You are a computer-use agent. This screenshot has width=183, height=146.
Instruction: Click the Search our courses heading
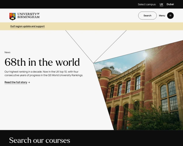coord(40,140)
